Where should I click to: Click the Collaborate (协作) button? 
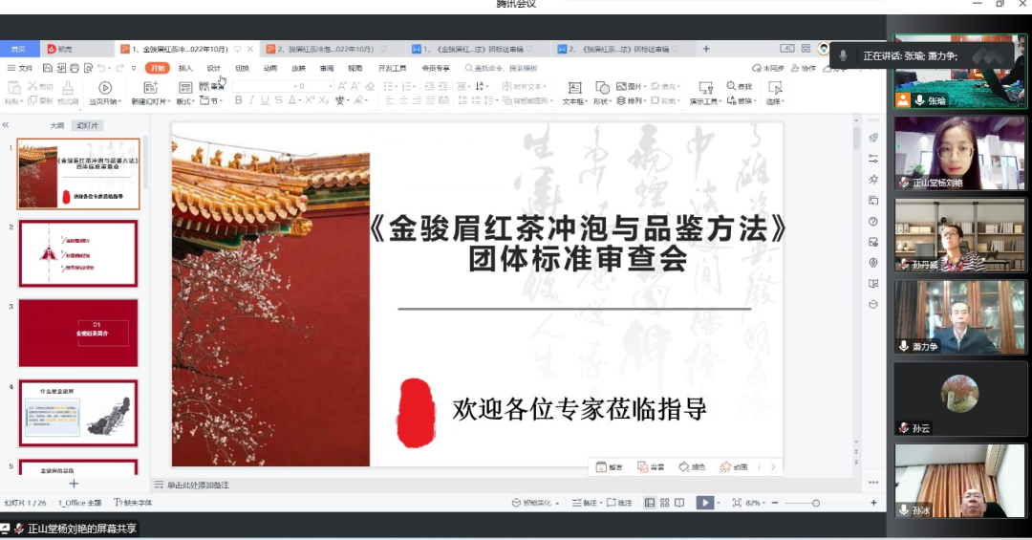(x=804, y=68)
